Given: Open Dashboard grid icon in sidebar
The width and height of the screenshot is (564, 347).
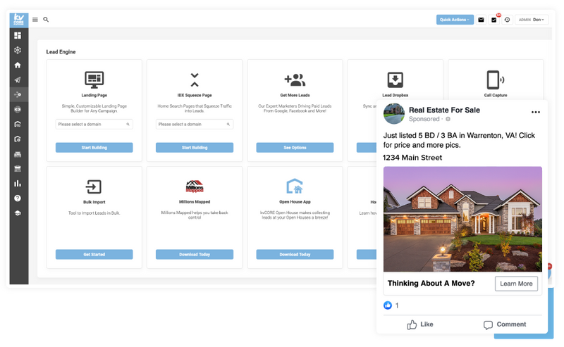Looking at the screenshot, I should [18, 35].
